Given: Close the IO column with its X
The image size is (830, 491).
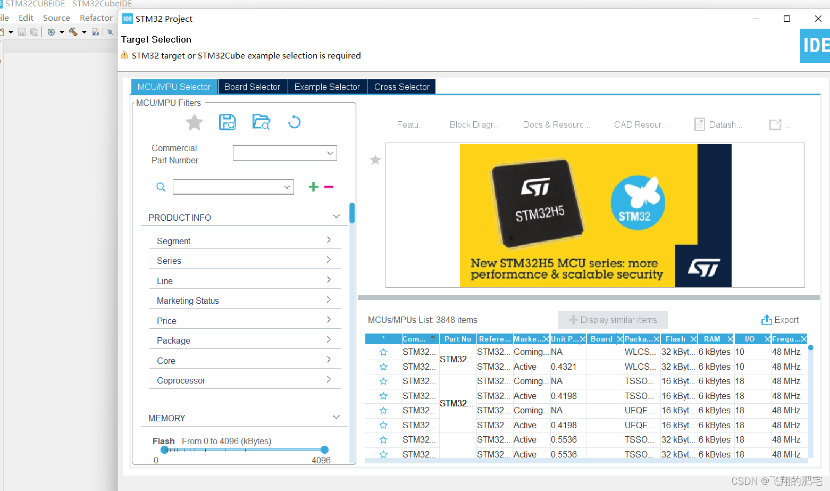Looking at the screenshot, I should 767,339.
